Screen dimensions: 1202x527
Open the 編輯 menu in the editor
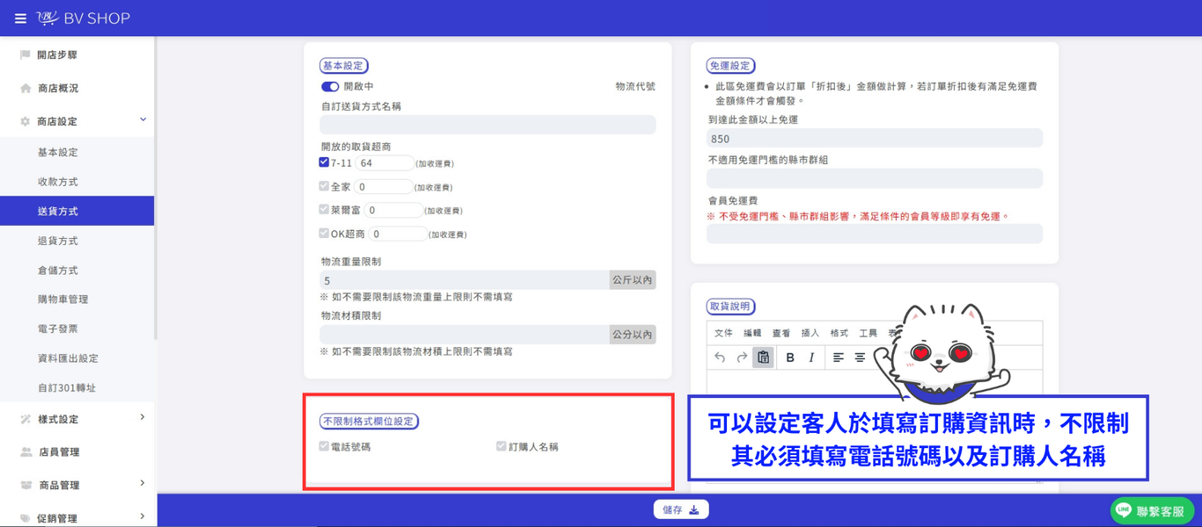(752, 334)
